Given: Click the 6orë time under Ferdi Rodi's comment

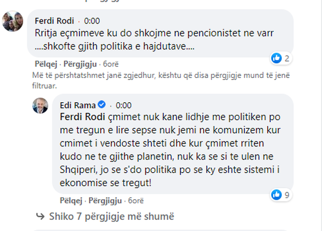Looking at the screenshot, I should tap(109, 65).
